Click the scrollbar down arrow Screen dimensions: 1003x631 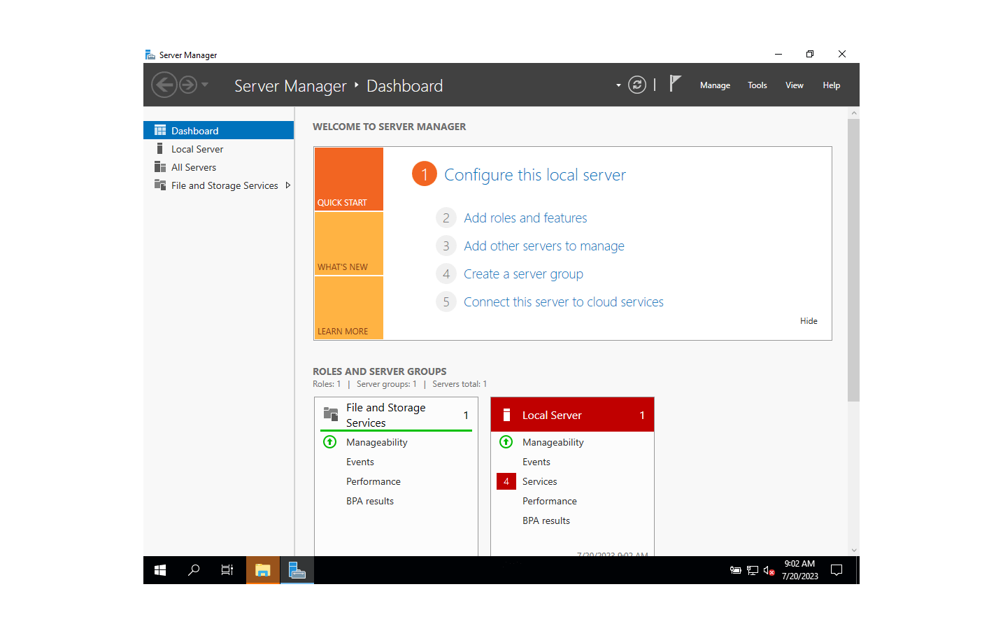(853, 551)
